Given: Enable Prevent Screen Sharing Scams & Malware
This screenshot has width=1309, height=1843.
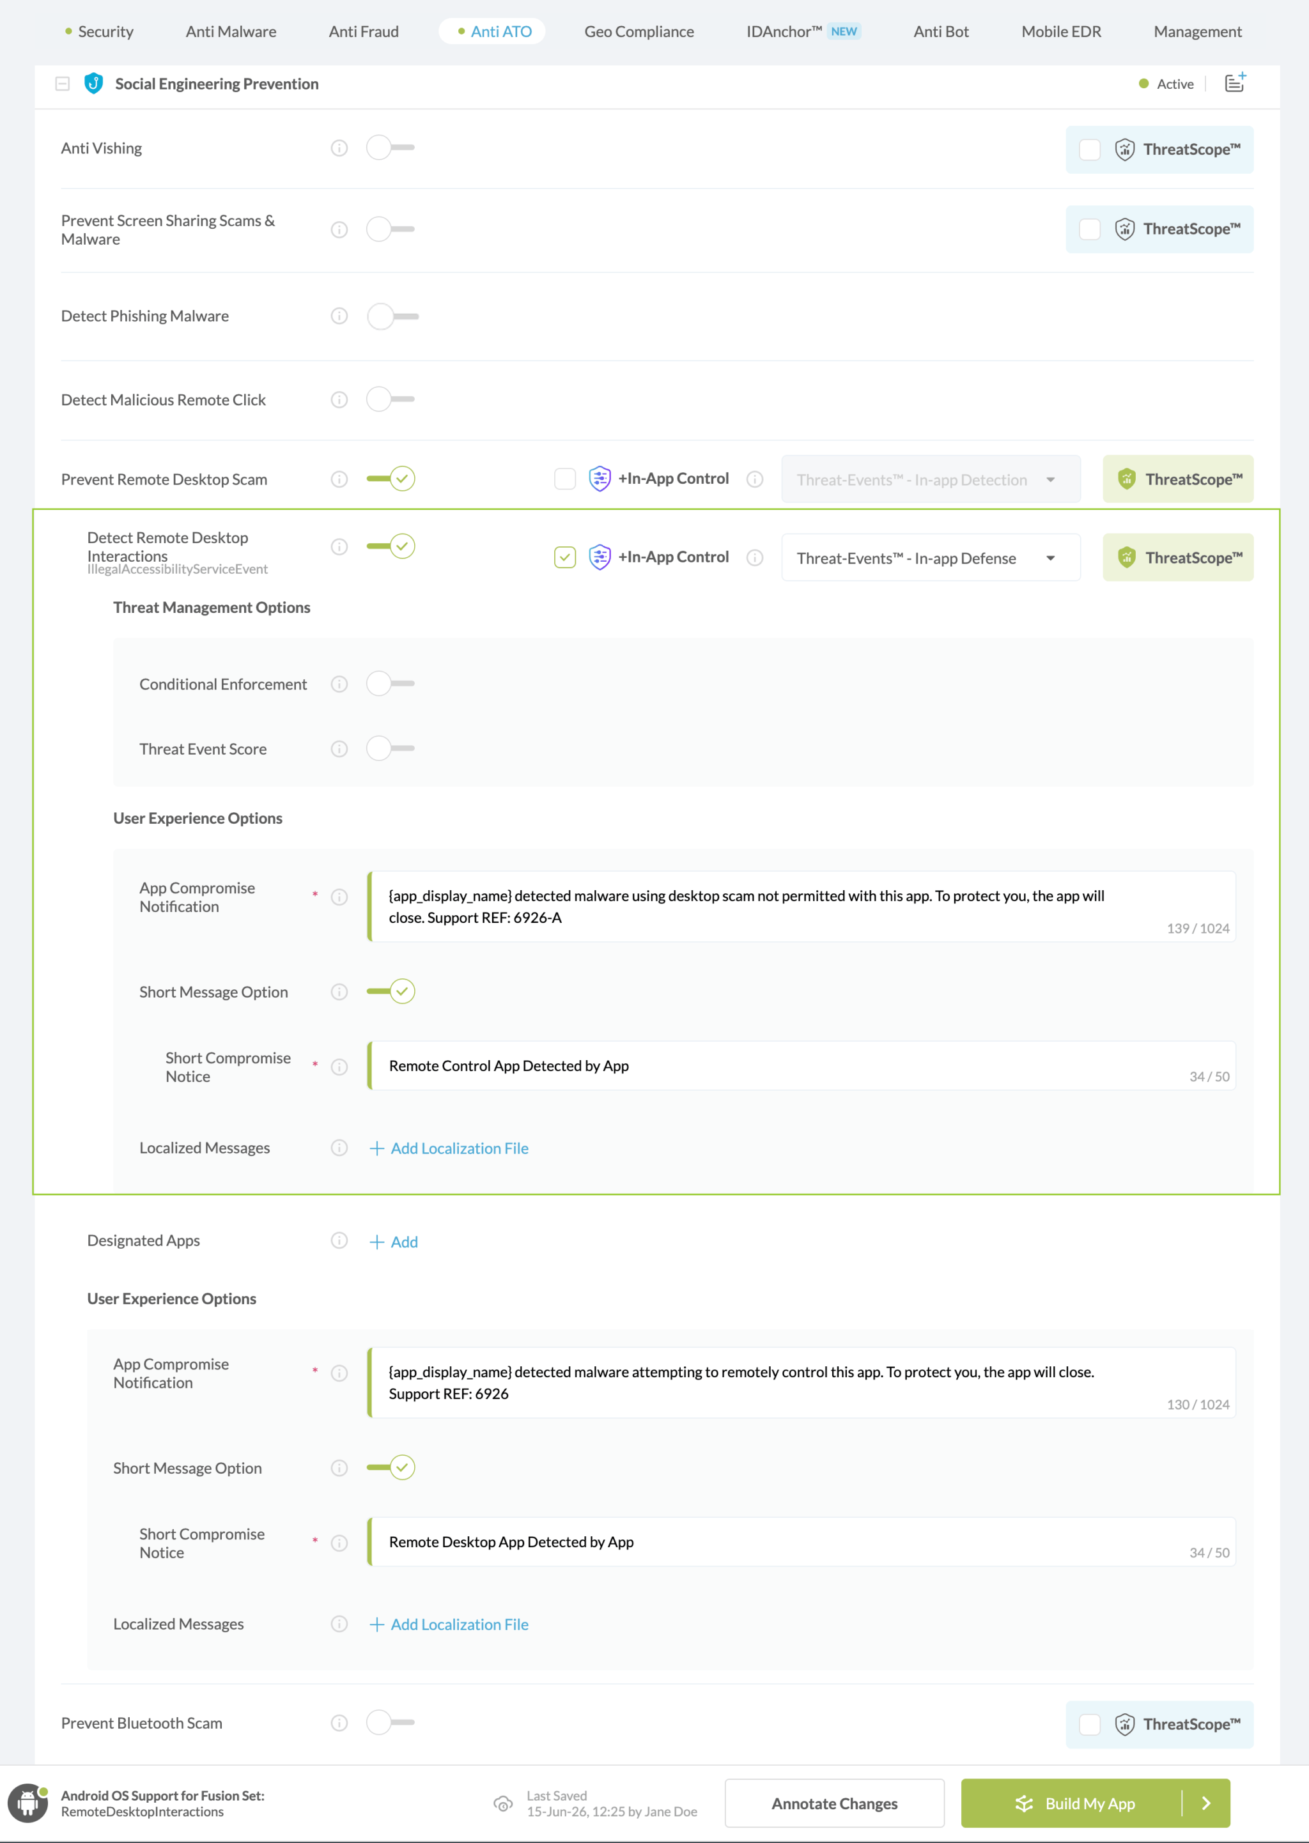Looking at the screenshot, I should pos(390,229).
